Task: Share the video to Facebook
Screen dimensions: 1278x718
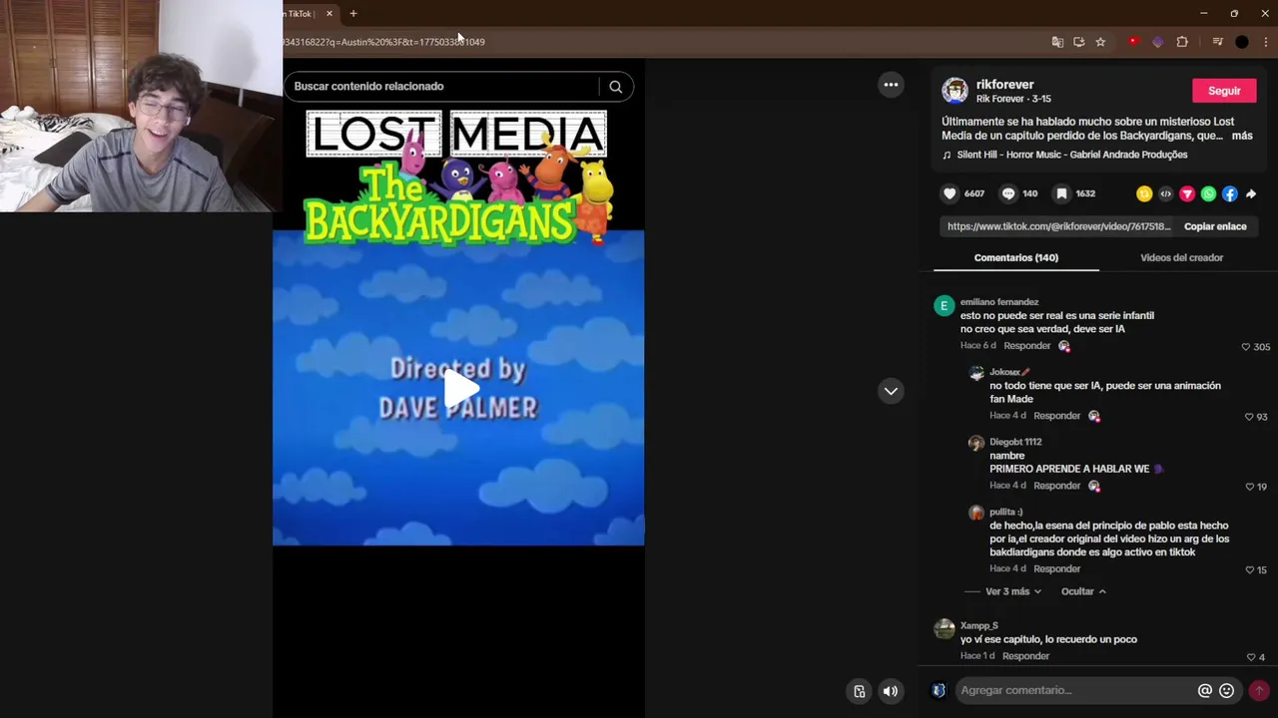Action: 1229,194
